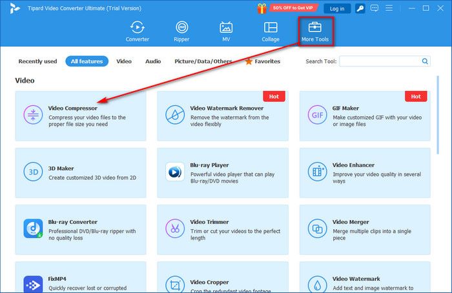
Task: Open the Ripper tab icon
Action: click(x=182, y=28)
